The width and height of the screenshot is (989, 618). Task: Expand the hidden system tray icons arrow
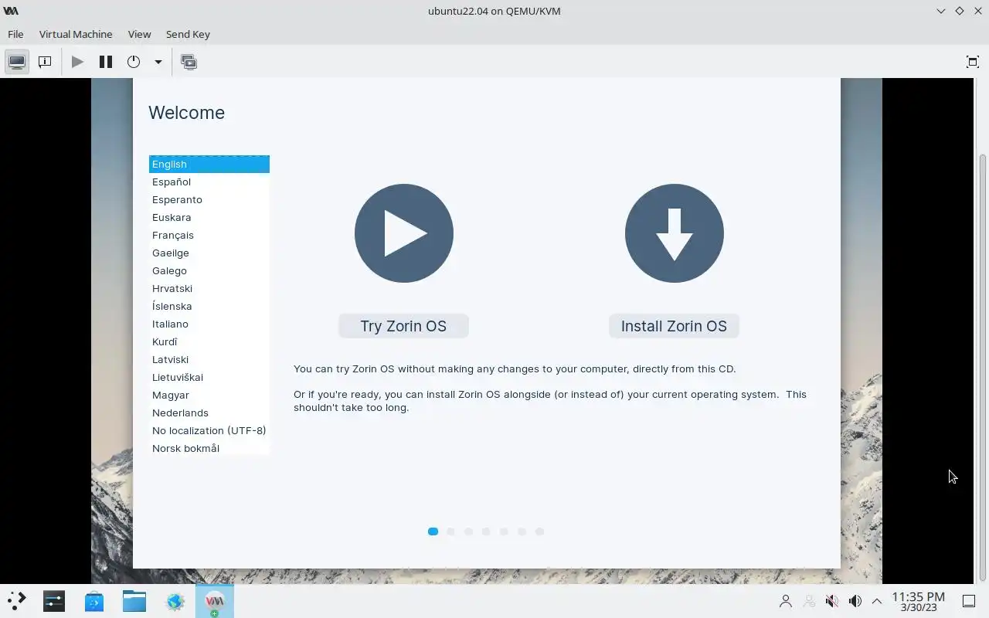[877, 601]
